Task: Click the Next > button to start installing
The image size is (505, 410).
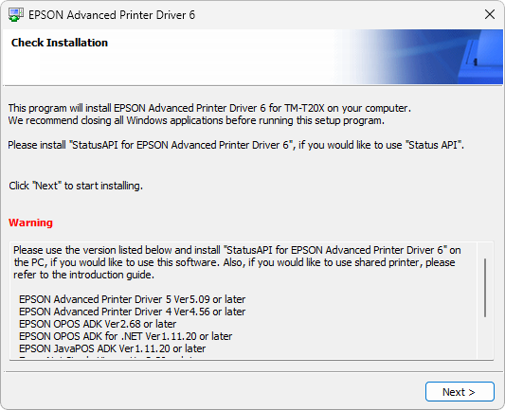Action: (460, 392)
